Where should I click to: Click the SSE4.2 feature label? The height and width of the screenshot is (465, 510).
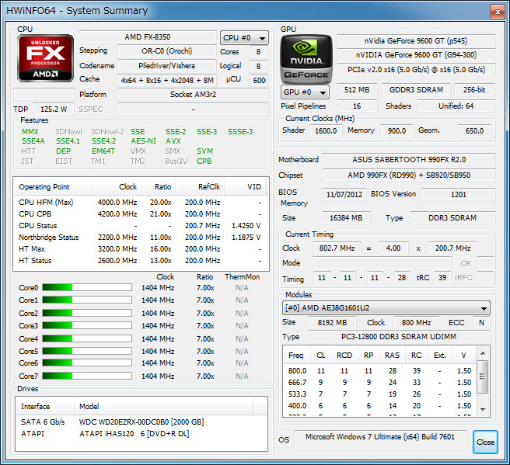103,141
